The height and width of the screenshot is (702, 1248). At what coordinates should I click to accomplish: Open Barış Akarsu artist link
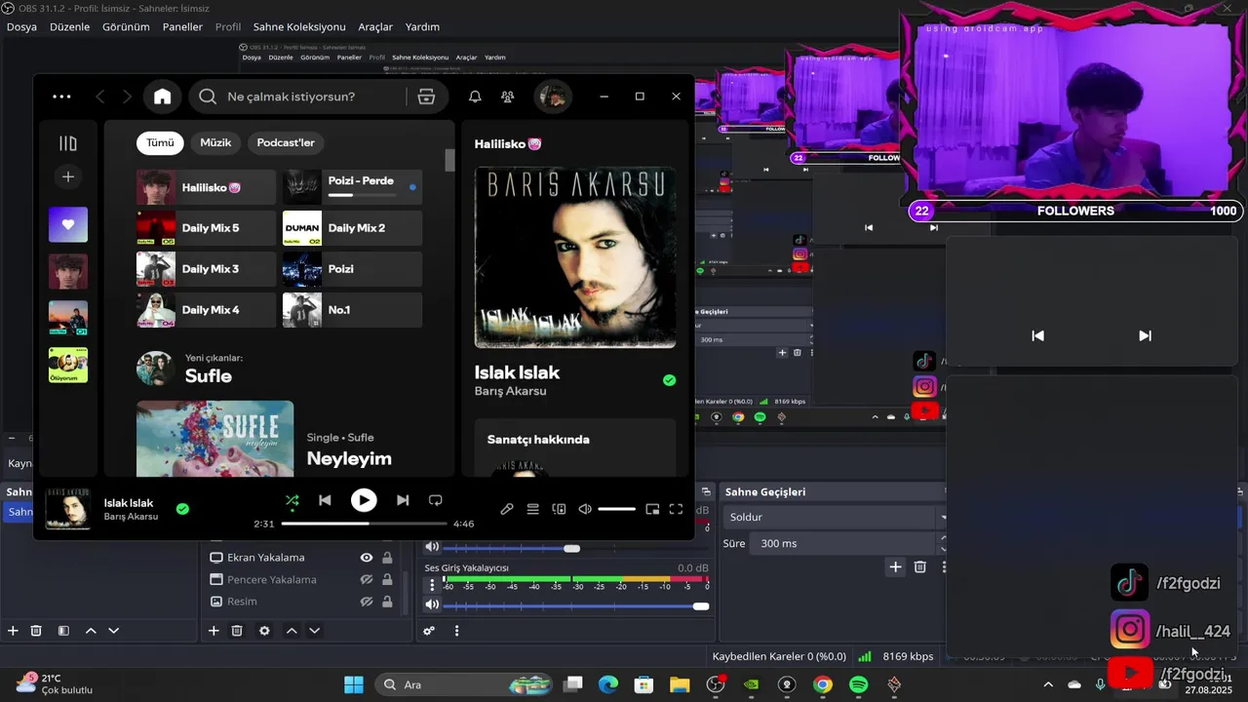pyautogui.click(x=510, y=391)
